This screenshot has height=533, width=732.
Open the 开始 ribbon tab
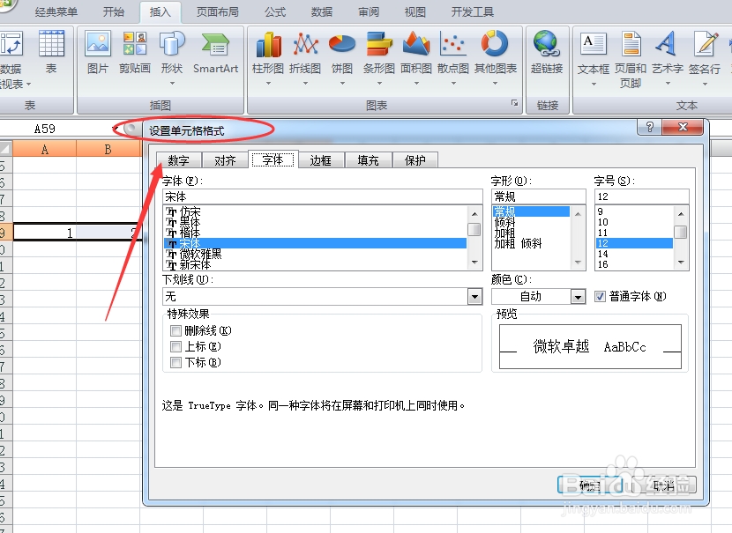[x=114, y=11]
